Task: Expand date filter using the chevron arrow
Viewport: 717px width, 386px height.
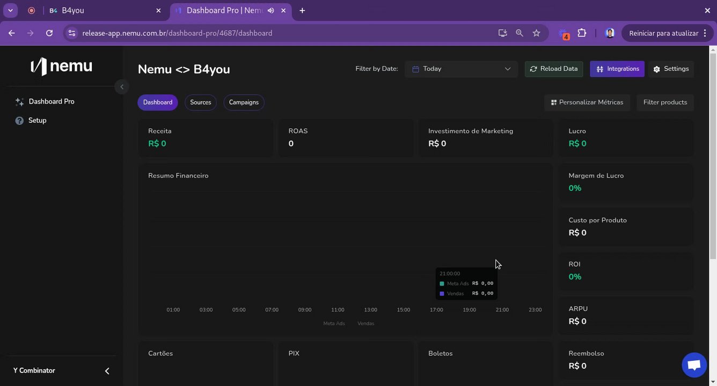Action: (x=507, y=69)
